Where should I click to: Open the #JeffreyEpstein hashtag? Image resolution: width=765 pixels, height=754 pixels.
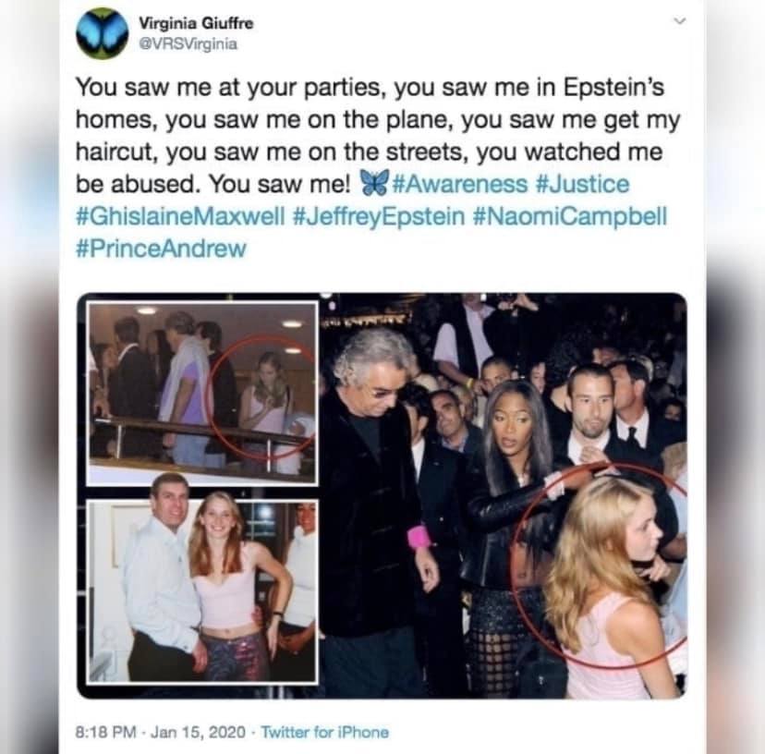click(x=379, y=216)
